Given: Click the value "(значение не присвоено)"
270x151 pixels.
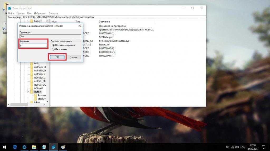Looking at the screenshot, I should click(113, 26).
